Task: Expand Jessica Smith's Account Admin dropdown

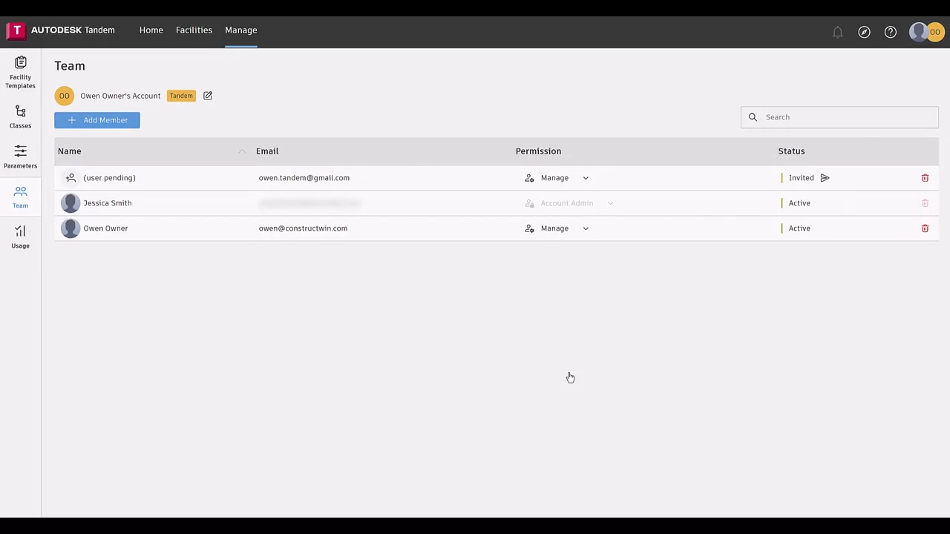Action: coord(610,203)
